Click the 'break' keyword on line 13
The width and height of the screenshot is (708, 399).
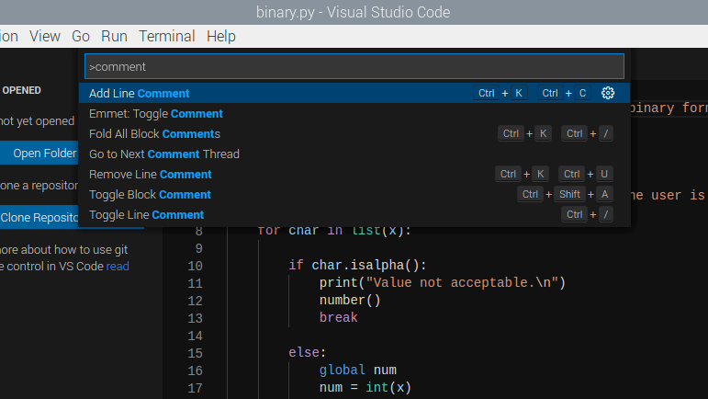(339, 318)
